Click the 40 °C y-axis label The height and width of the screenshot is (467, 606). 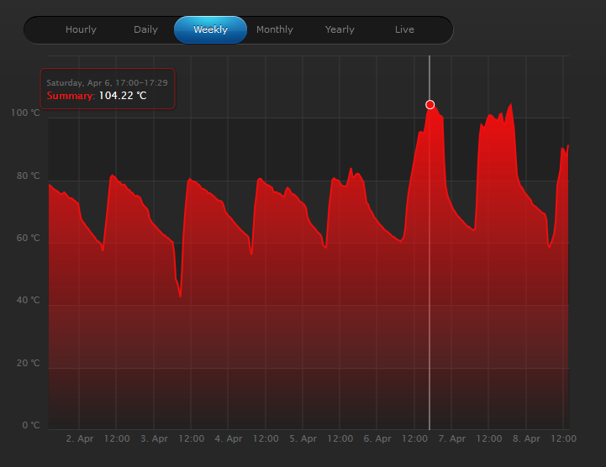(x=27, y=301)
